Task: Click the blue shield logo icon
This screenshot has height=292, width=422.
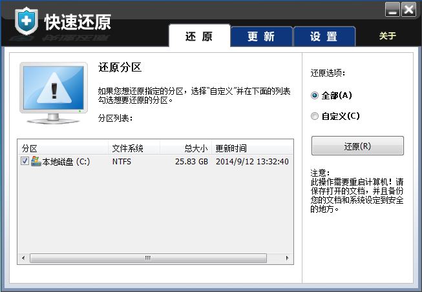Action: (x=26, y=21)
